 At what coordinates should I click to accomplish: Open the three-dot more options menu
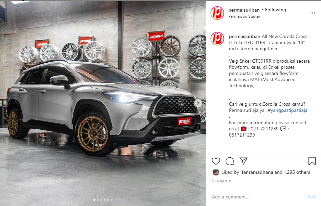tap(313, 13)
